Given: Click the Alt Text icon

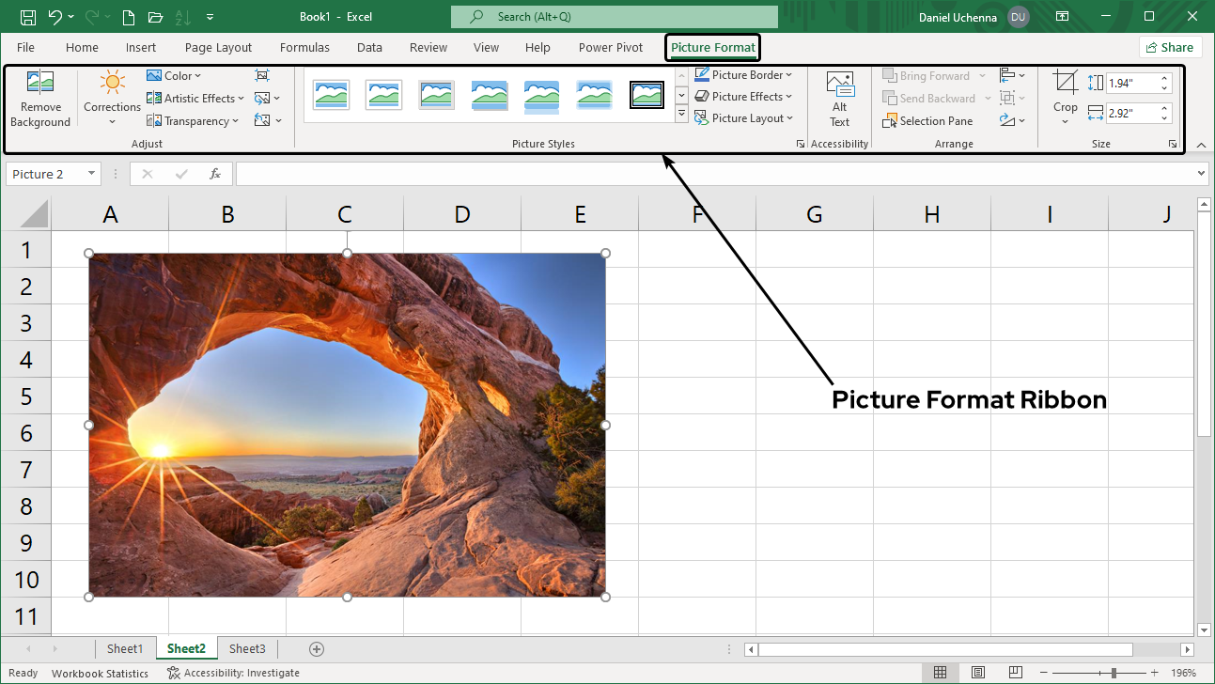Looking at the screenshot, I should (838, 96).
